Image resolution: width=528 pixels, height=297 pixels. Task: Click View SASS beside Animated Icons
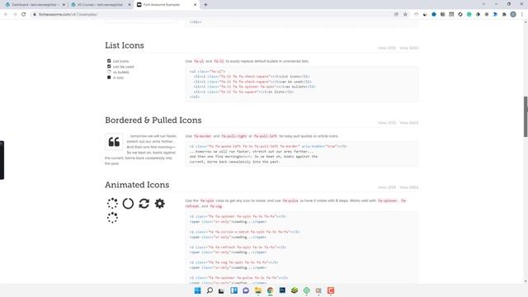point(409,187)
